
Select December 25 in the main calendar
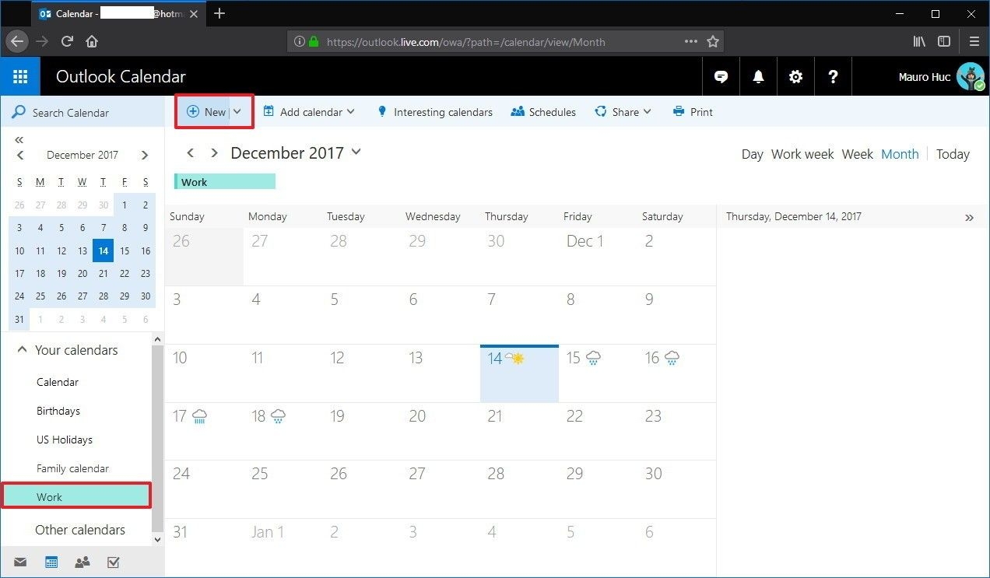point(283,489)
